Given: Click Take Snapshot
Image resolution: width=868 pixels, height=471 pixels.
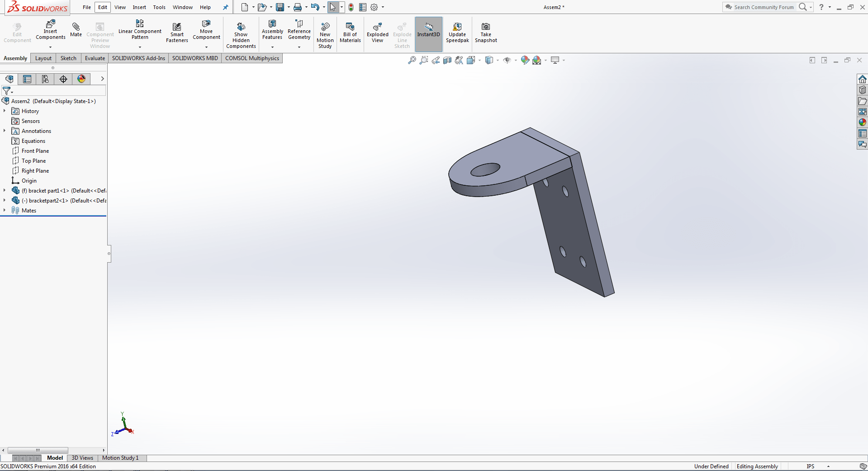Looking at the screenshot, I should tap(486, 33).
